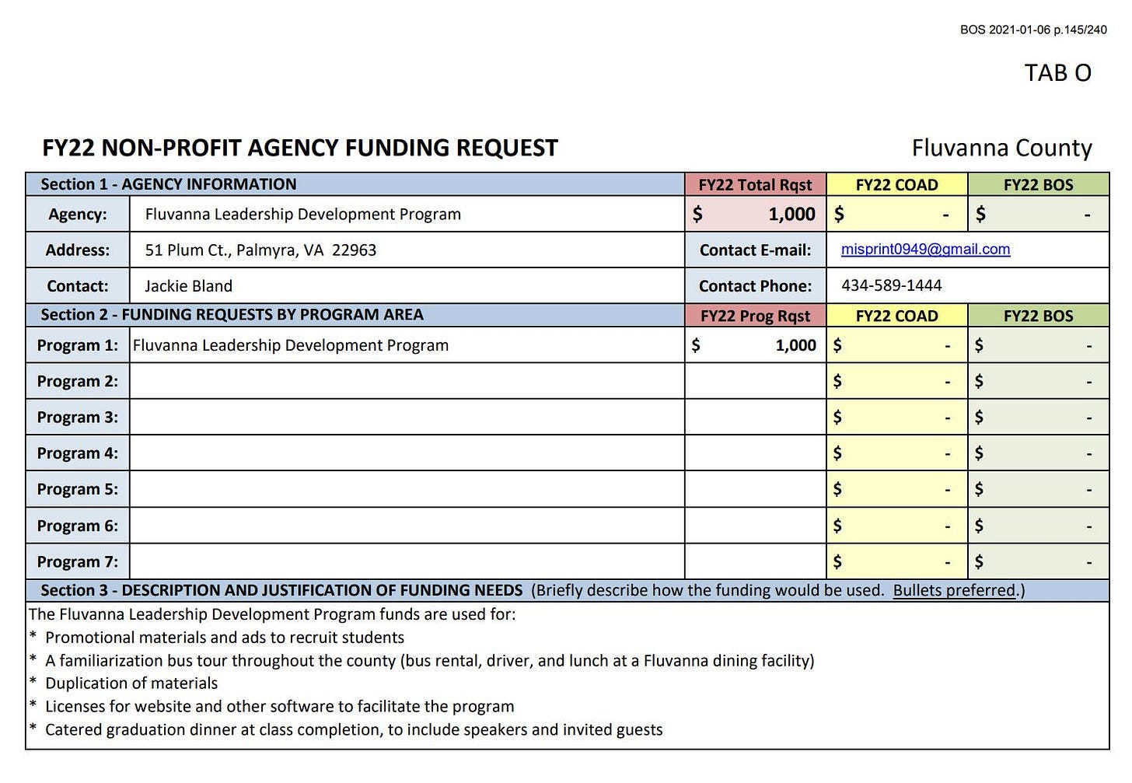Click the Agency name field in Section 1
The image size is (1132, 783).
(406, 215)
